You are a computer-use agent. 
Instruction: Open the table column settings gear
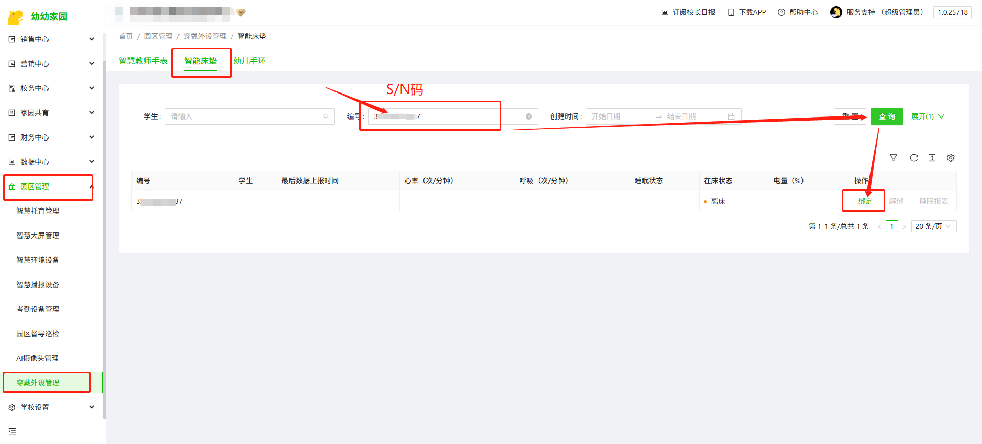(x=951, y=158)
